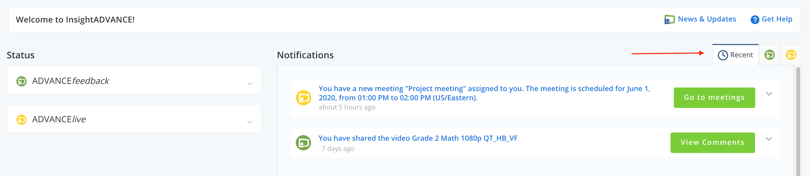Click the View Comments button
809x176 pixels.
(x=712, y=143)
